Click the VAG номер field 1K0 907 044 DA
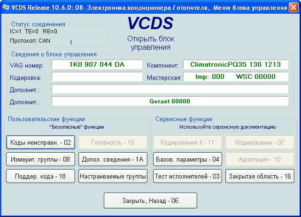301x217 pixels. point(97,64)
